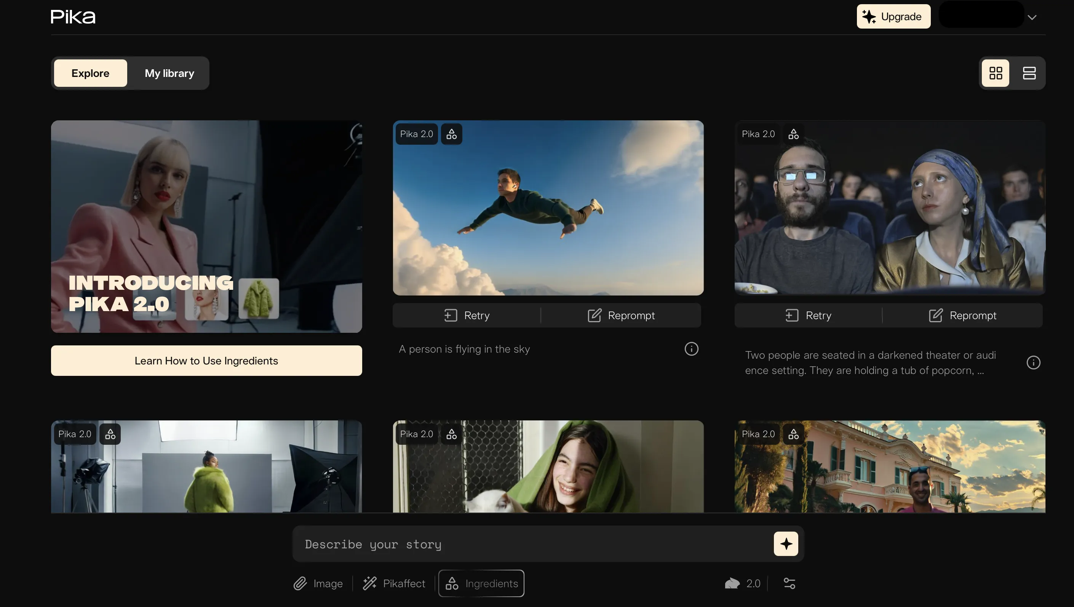1074x607 pixels.
Task: Show info for flying in the sky prompt
Action: (691, 349)
